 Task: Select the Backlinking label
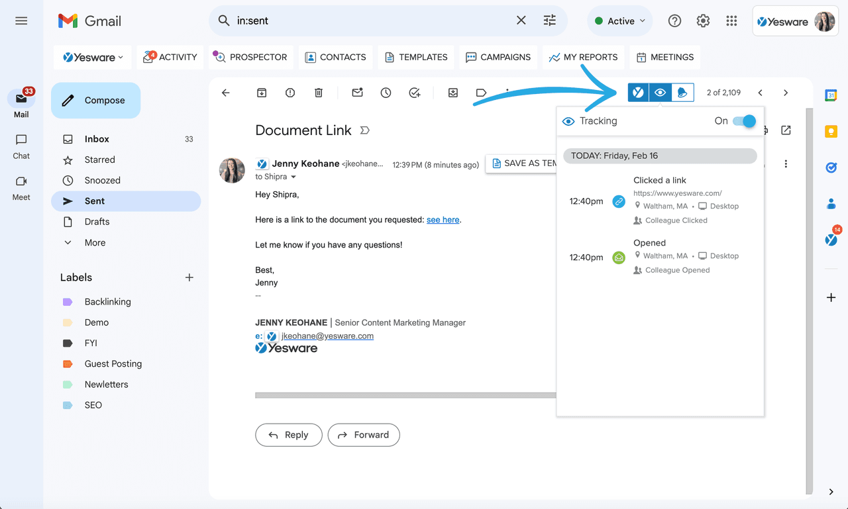click(x=108, y=302)
